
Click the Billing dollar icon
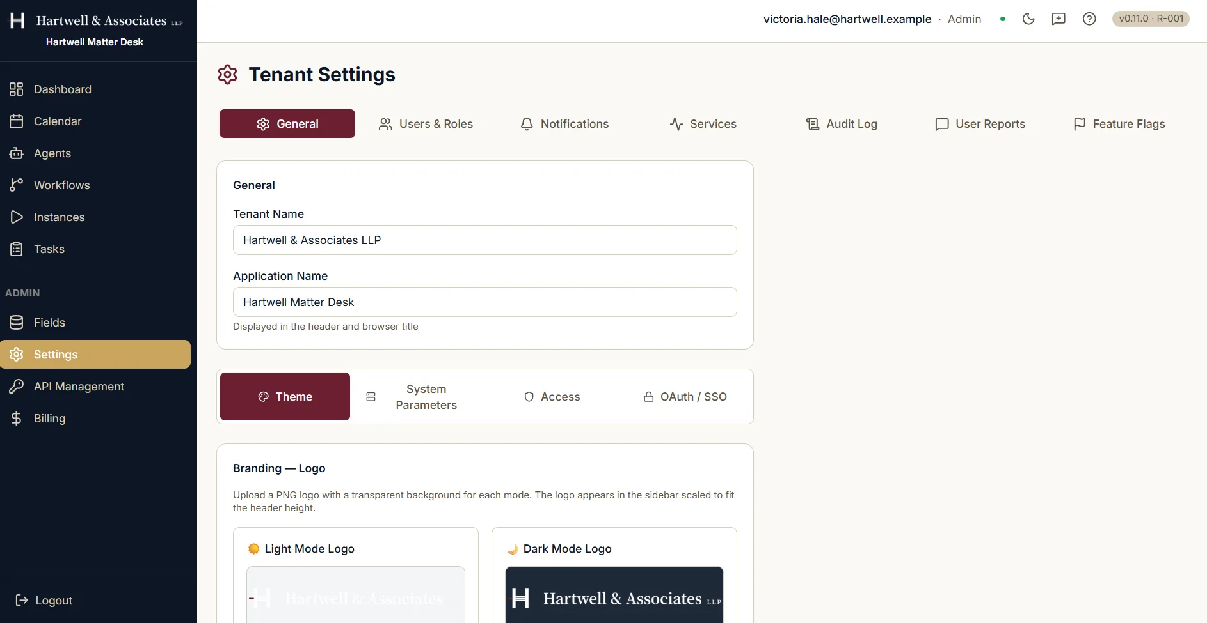(x=17, y=419)
